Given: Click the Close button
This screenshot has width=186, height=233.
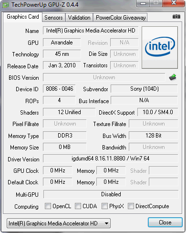Looking at the screenshot, I should pyautogui.click(x=165, y=222).
